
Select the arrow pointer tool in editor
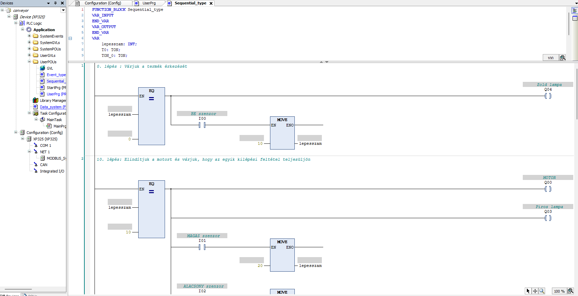528,291
